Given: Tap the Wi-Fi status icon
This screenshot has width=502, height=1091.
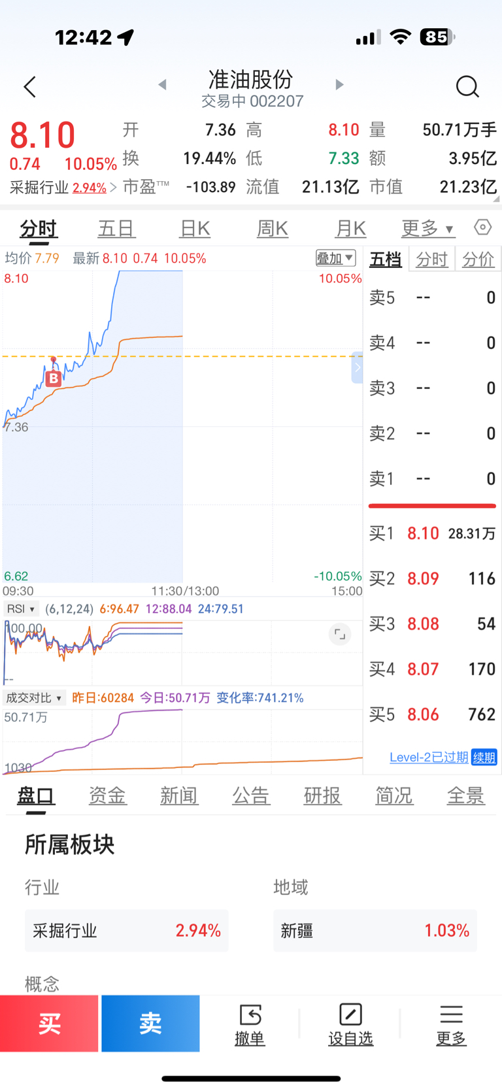Looking at the screenshot, I should coord(400,37).
